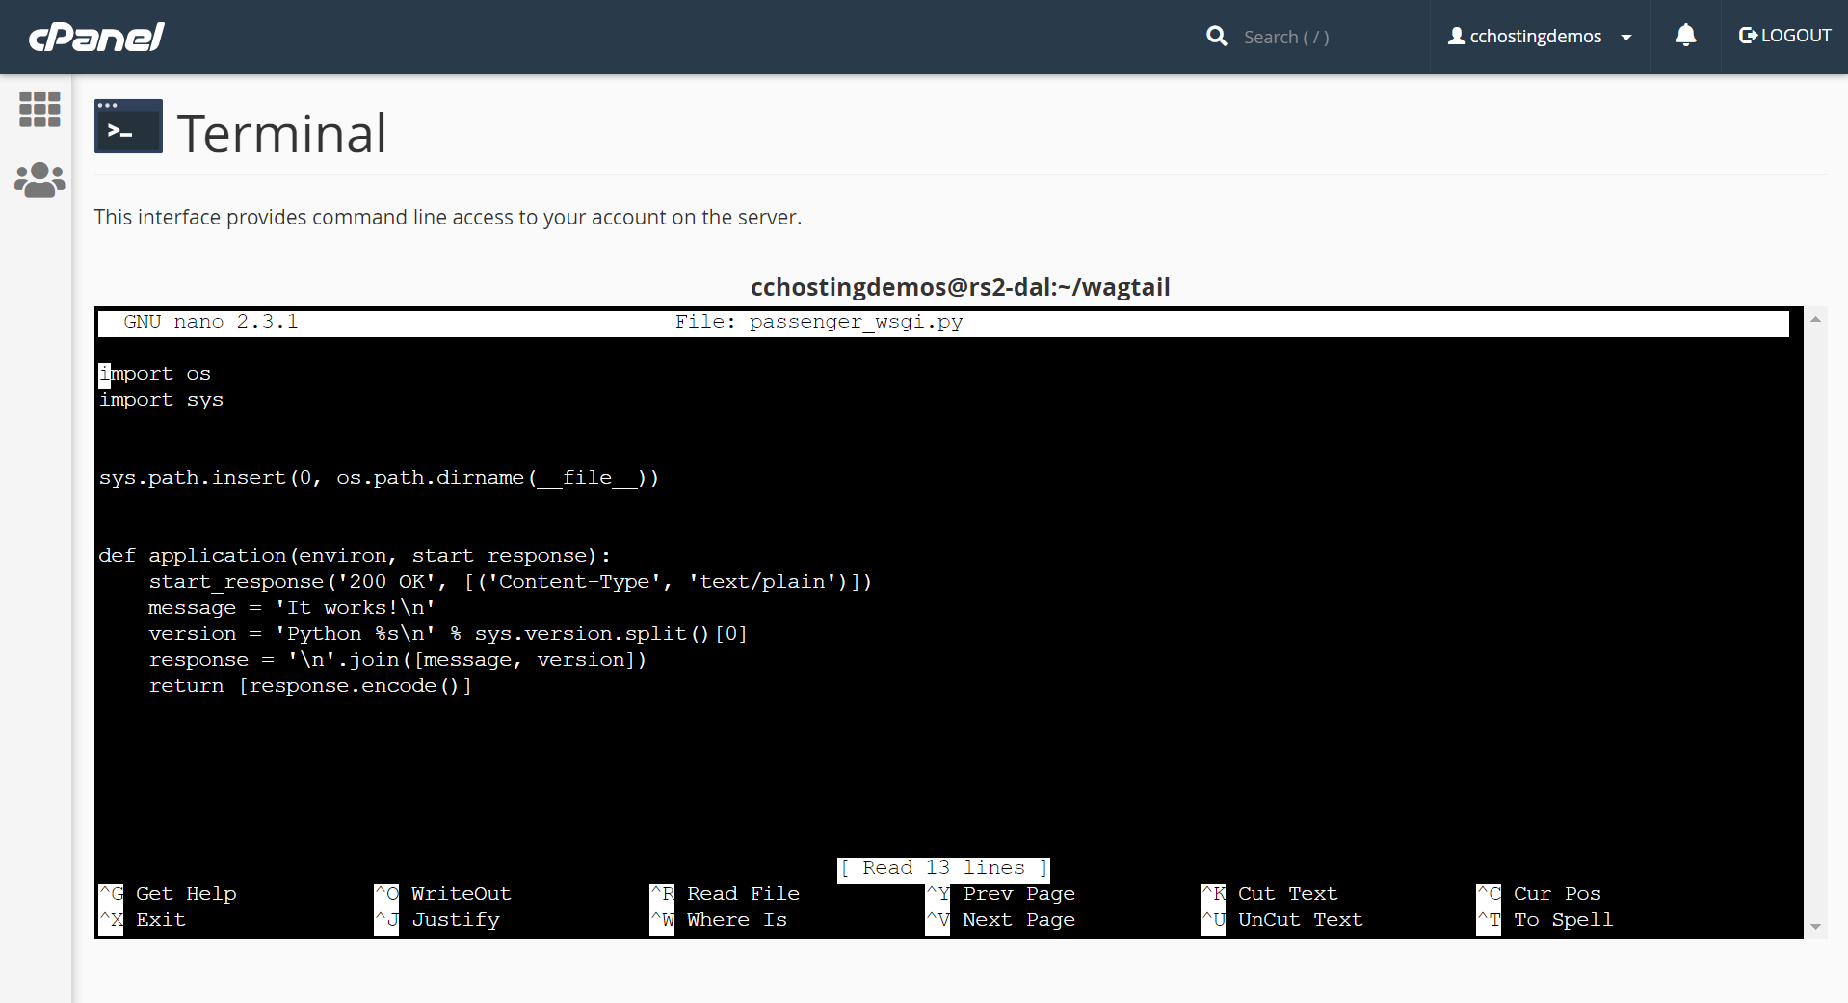Log out using the LOGOUT button
Image resolution: width=1848 pixels, height=1003 pixels.
1784,37
